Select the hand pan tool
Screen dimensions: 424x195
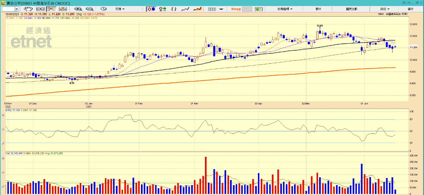coord(28,9)
